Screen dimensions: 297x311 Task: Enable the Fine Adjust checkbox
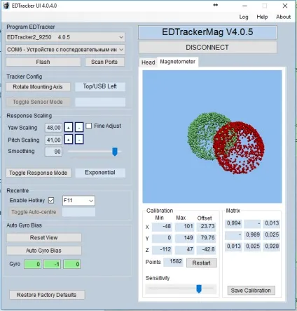tap(89, 126)
